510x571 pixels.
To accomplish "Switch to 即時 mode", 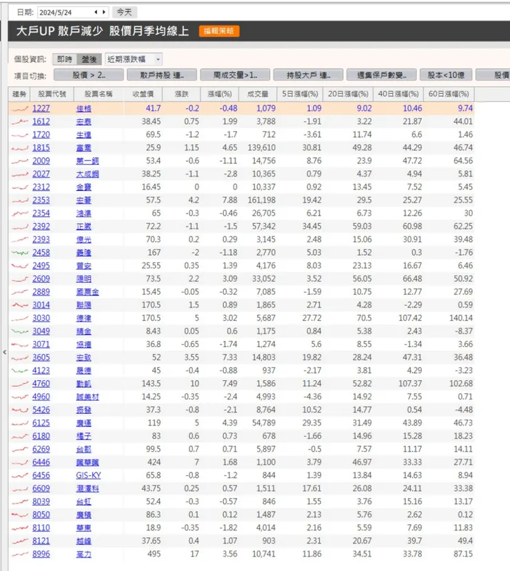I will (65, 59).
